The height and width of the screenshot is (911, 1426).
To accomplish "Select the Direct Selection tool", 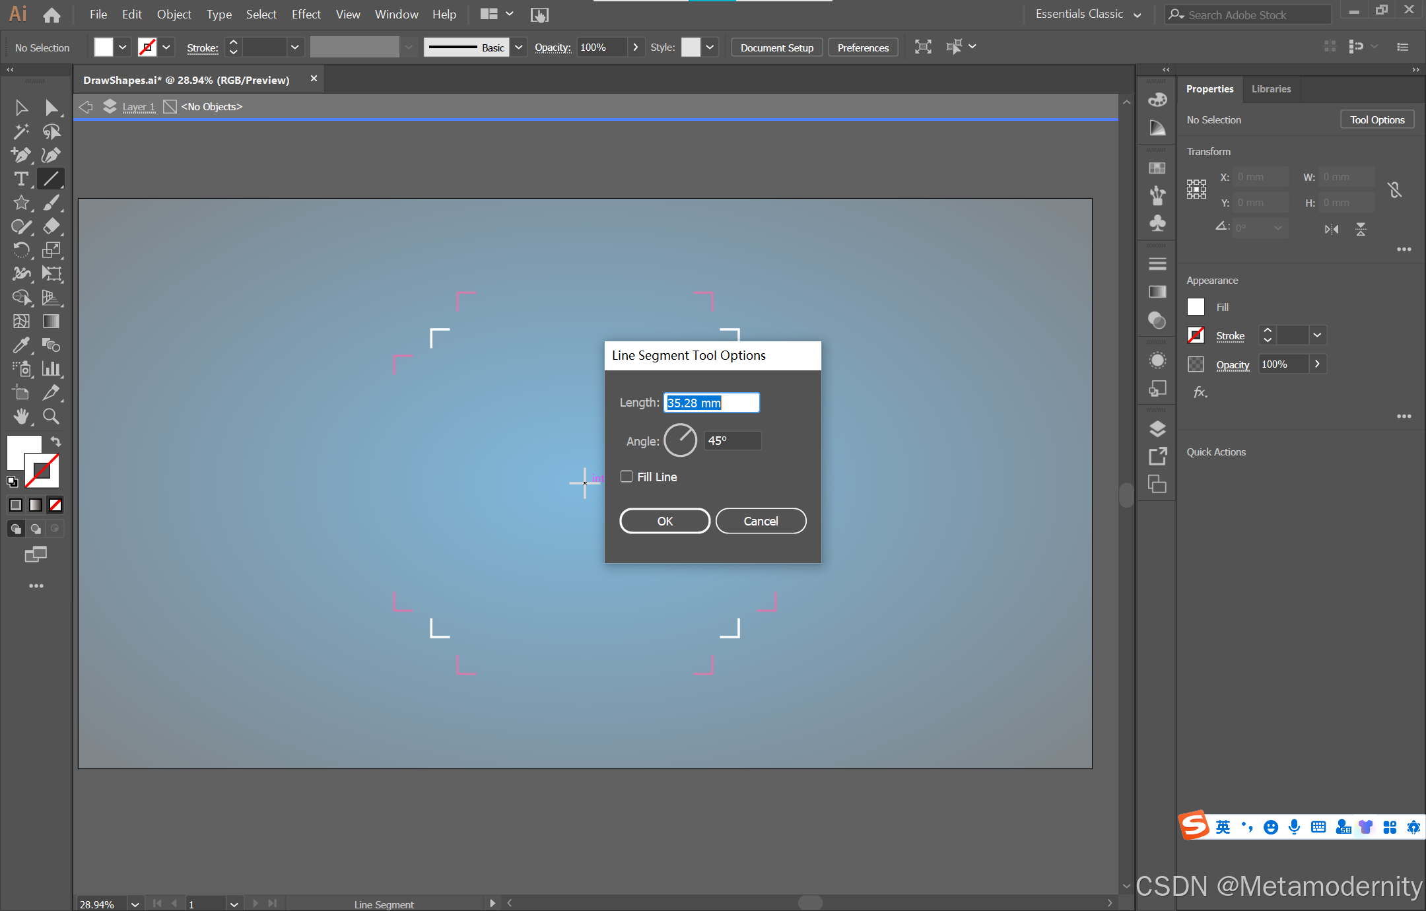I will pyautogui.click(x=51, y=108).
